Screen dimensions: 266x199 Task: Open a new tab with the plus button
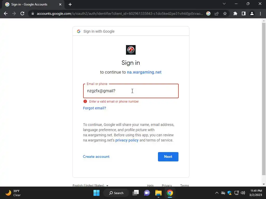coord(70,4)
